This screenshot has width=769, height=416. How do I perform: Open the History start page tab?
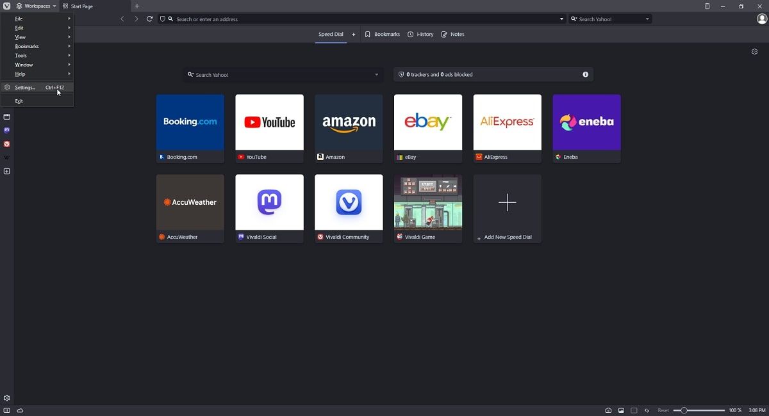(x=420, y=34)
